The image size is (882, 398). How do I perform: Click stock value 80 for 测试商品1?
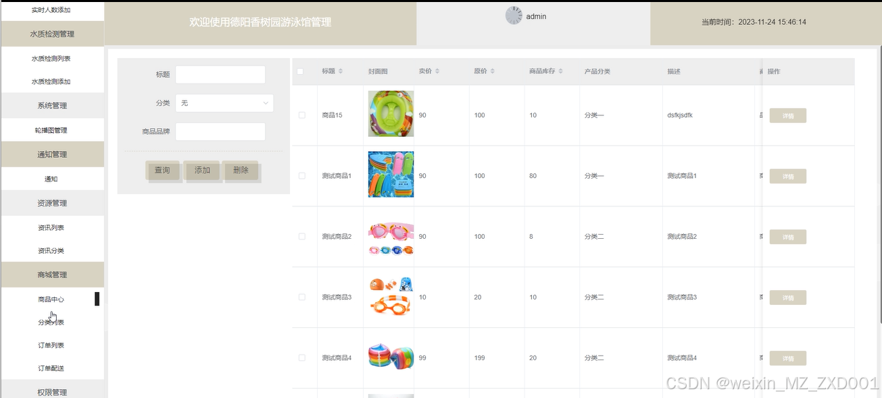tap(533, 176)
